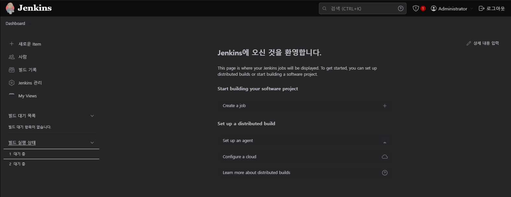Click the inbox icon beside 빌드 기록
Image resolution: width=511 pixels, height=197 pixels.
[12, 70]
